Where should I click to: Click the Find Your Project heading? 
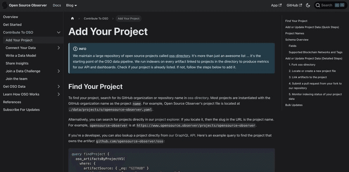tap(95, 87)
